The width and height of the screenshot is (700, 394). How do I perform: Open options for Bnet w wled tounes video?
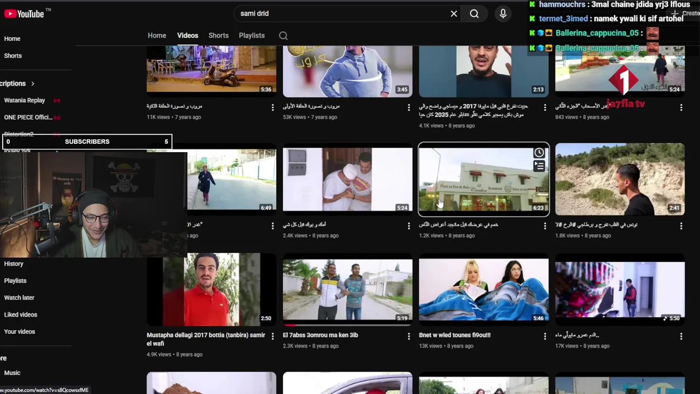point(545,337)
